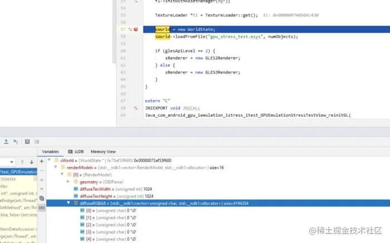Click the Evaluate Expression calculator icon

coord(27,141)
